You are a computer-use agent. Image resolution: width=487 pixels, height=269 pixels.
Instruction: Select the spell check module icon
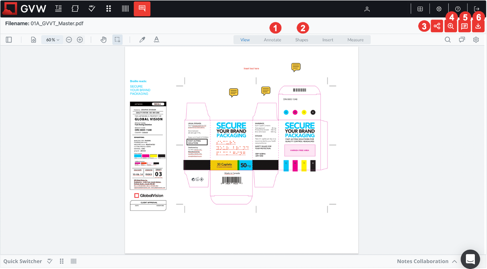click(92, 9)
